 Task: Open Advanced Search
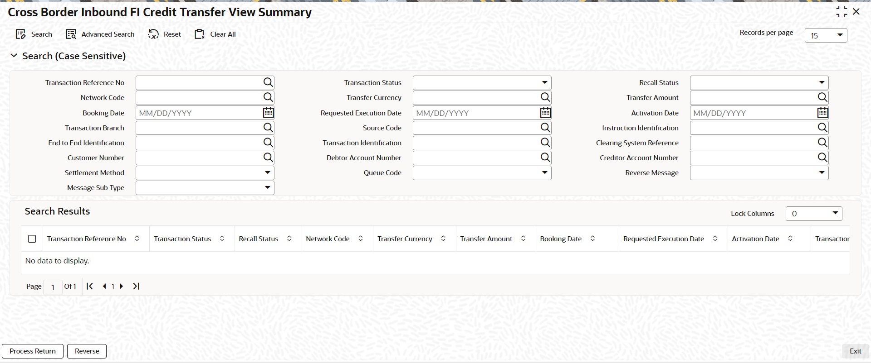tap(100, 34)
